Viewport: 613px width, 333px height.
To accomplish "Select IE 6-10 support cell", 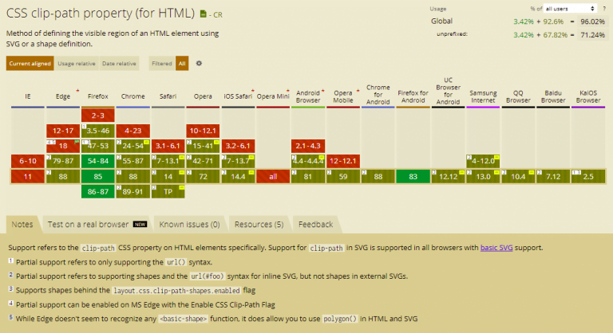I will [28, 161].
